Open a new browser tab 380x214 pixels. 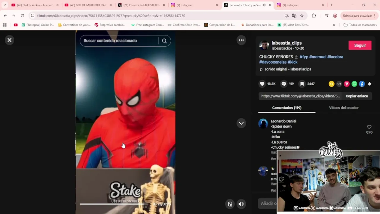[x=331, y=5]
